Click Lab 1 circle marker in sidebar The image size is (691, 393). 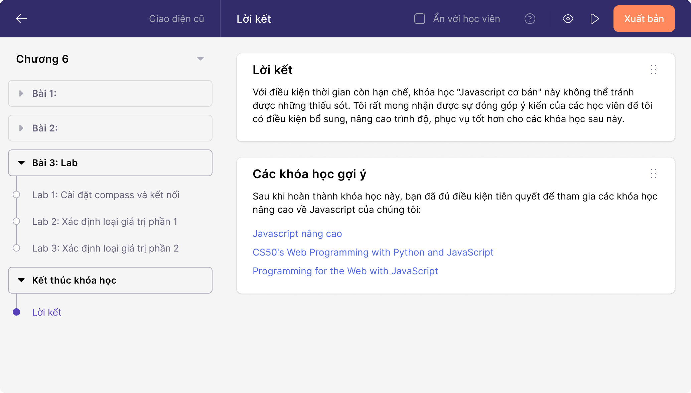pos(16,195)
